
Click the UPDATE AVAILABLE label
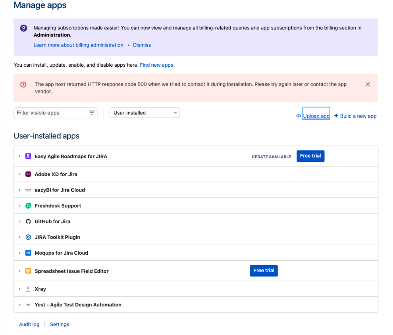(272, 157)
